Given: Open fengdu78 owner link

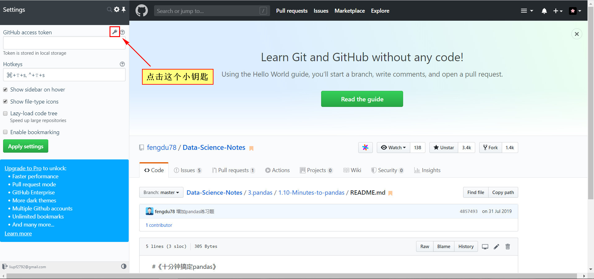Looking at the screenshot, I should point(161,147).
